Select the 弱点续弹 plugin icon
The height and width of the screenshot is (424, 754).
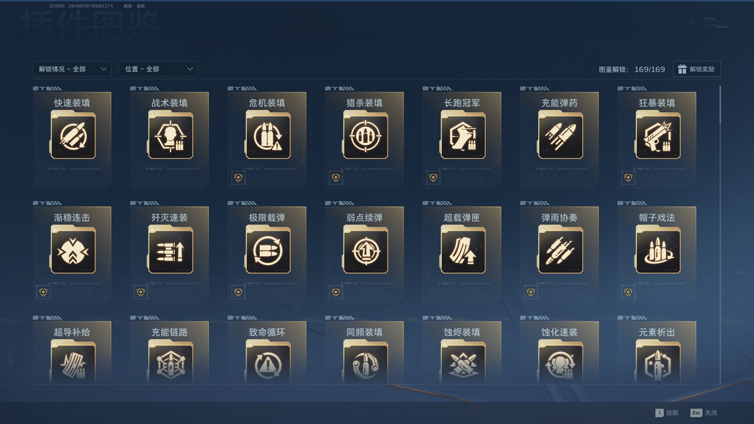click(365, 250)
